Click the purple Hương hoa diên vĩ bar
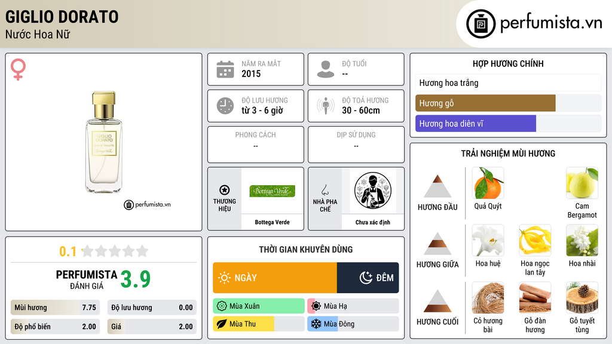 pyautogui.click(x=476, y=123)
